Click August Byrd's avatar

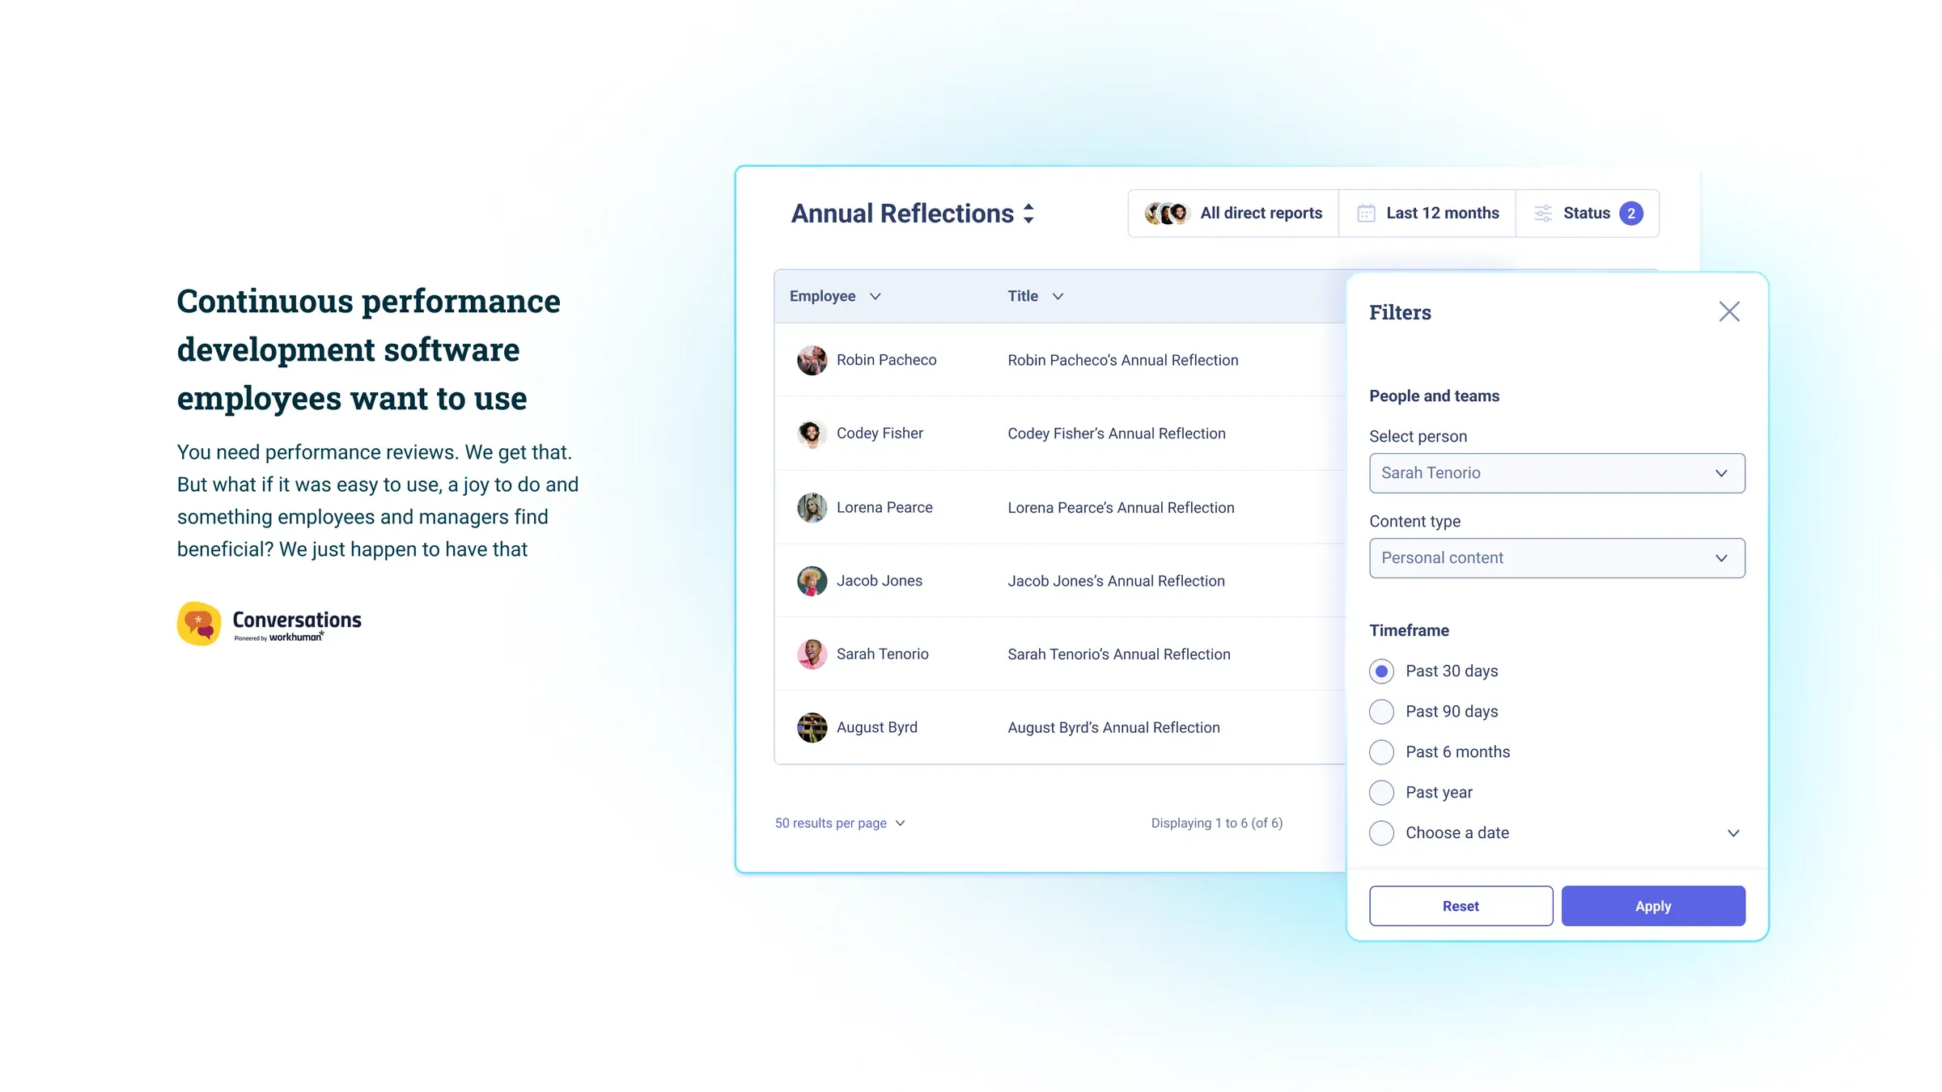812,727
